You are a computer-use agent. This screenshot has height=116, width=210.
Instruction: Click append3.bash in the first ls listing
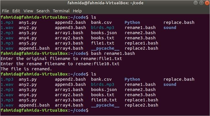pos(70,28)
